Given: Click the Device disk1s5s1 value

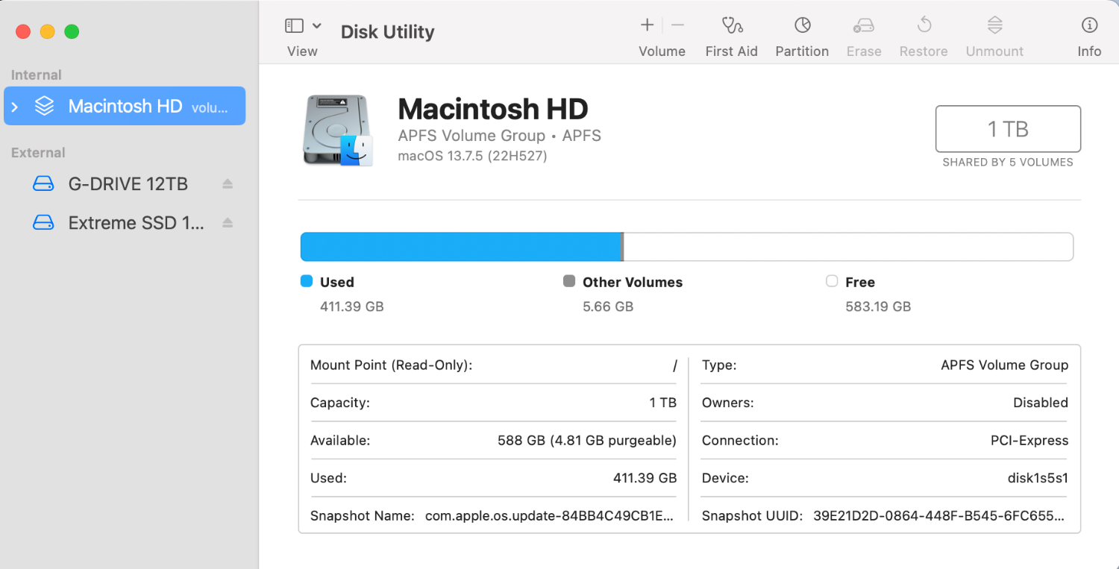Looking at the screenshot, I should tap(1038, 478).
